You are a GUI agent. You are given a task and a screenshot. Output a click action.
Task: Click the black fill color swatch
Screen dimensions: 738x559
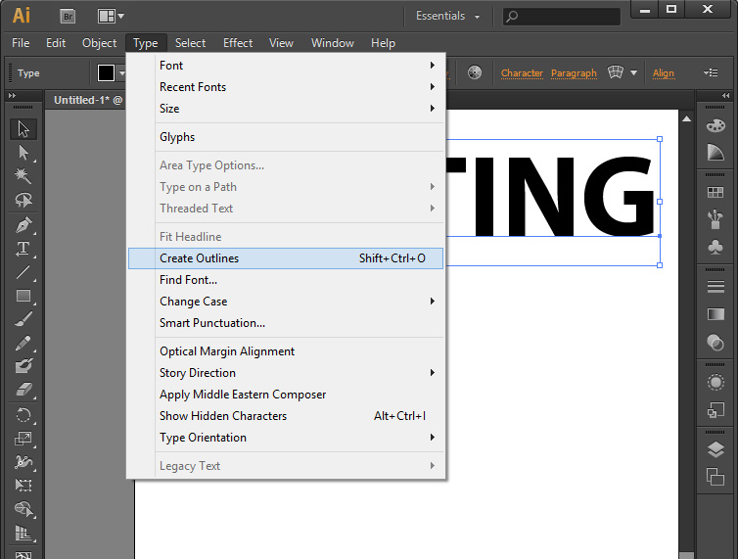click(x=106, y=73)
